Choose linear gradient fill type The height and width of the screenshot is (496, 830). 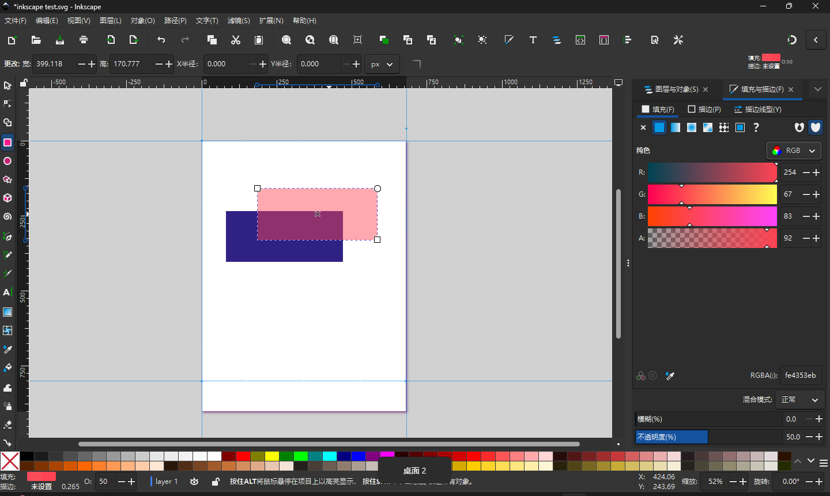click(676, 127)
